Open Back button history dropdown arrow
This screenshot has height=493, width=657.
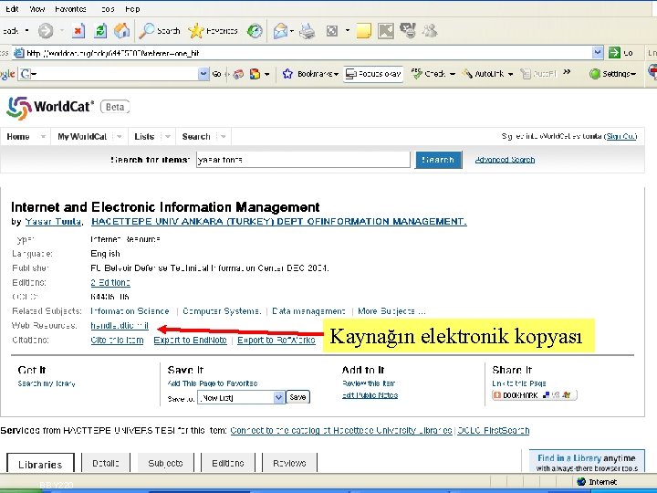(26, 31)
